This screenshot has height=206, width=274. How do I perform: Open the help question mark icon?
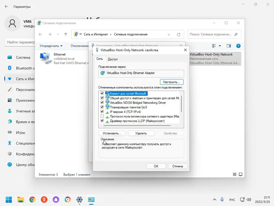coord(238,46)
